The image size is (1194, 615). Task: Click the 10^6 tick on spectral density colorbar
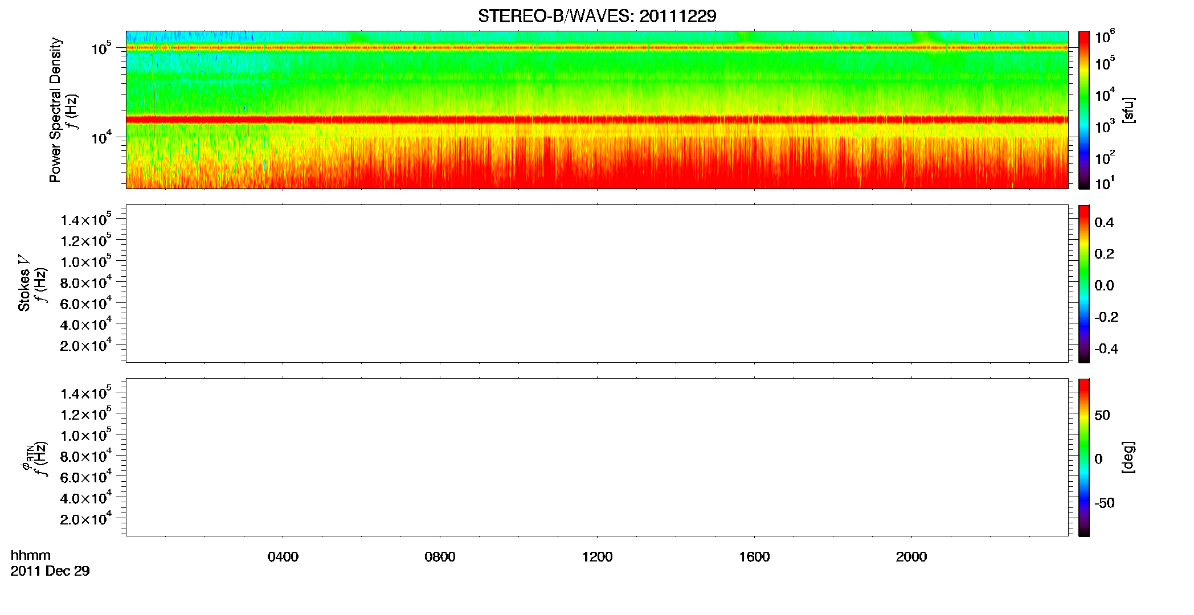tap(1105, 38)
